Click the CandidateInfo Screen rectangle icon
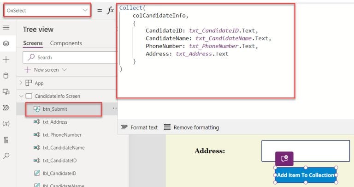The height and width of the screenshot is (187, 354). point(29,96)
